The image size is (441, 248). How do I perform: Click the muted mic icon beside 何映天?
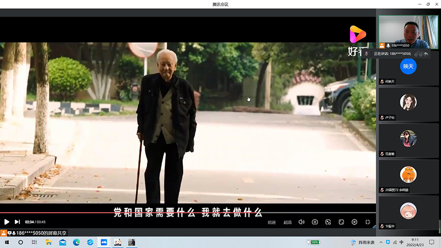(382, 82)
